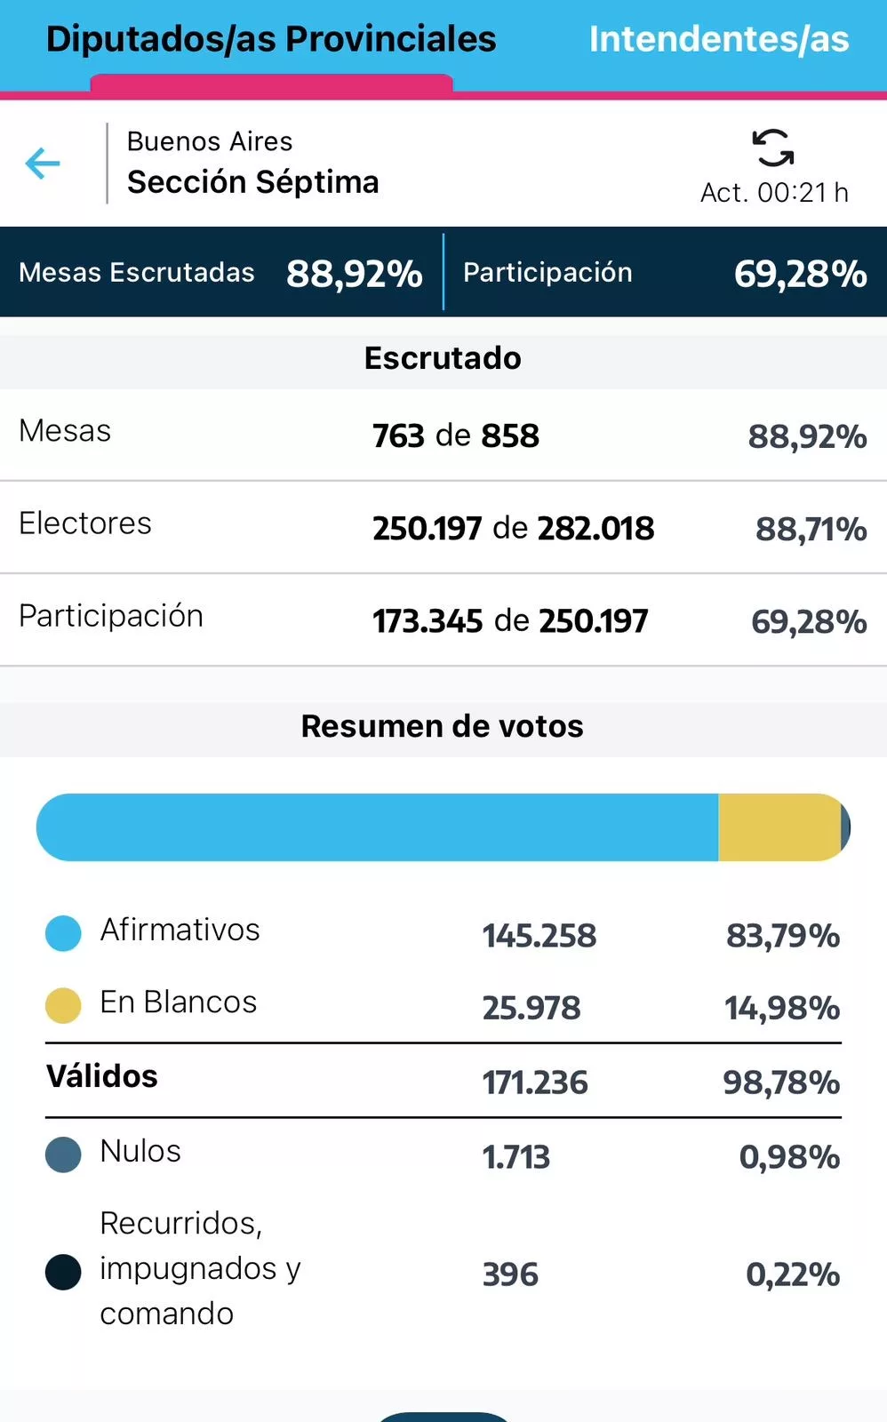Image resolution: width=887 pixels, height=1422 pixels.
Task: Click the dark Recurridos legend dot
Action: tap(63, 1272)
